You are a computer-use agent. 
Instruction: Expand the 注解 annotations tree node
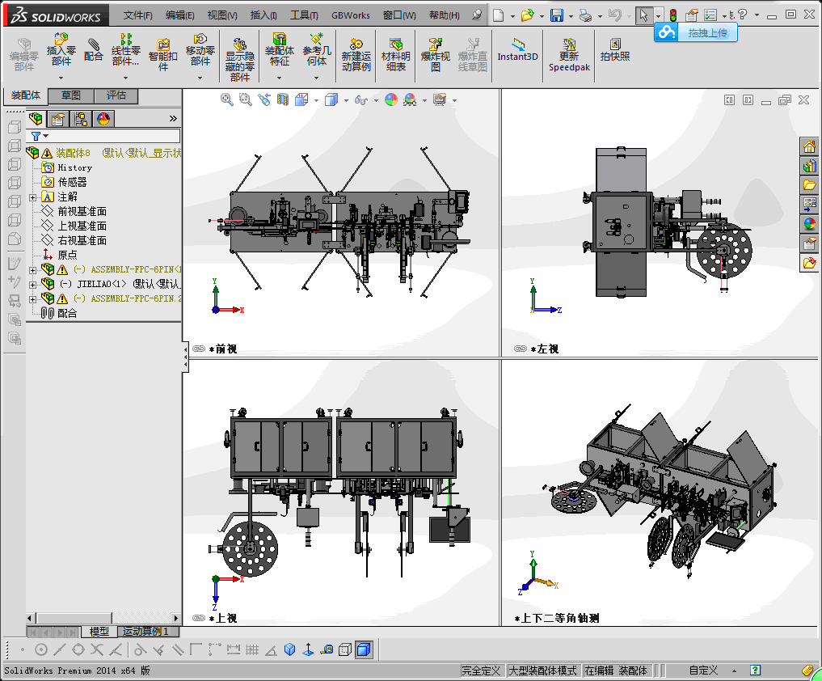(x=32, y=197)
